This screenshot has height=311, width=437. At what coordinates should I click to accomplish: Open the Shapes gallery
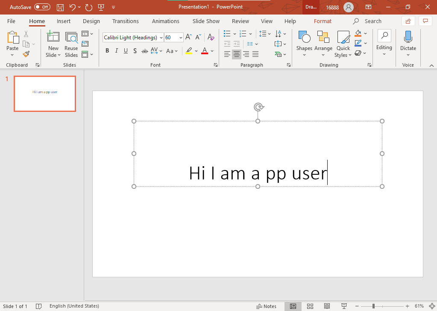[x=304, y=44]
